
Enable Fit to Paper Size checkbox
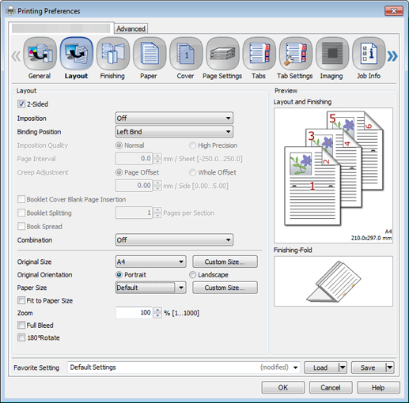[21, 300]
